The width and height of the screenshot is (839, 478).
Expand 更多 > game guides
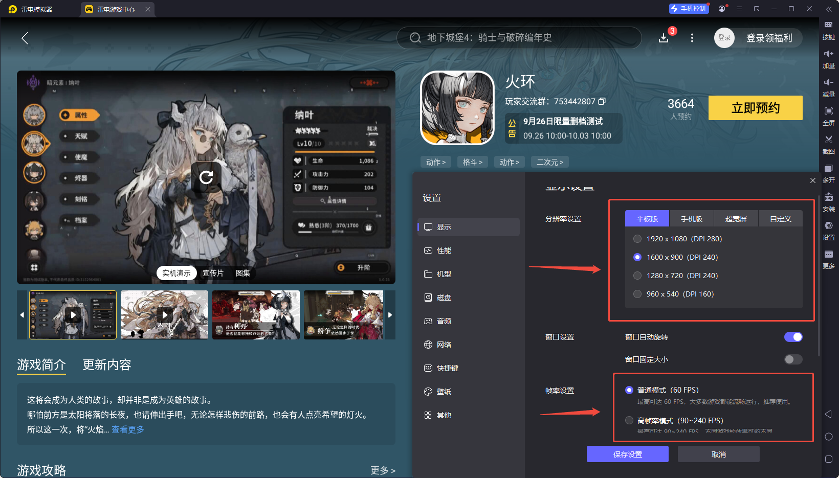pos(383,470)
